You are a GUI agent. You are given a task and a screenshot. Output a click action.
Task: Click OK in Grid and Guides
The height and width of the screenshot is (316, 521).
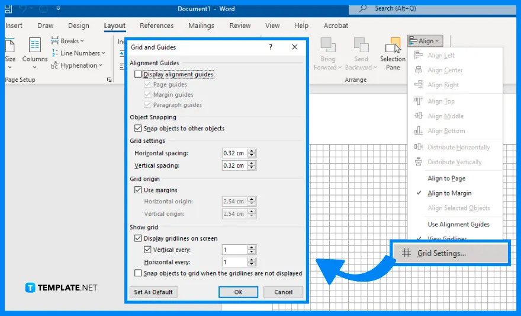[238, 292]
